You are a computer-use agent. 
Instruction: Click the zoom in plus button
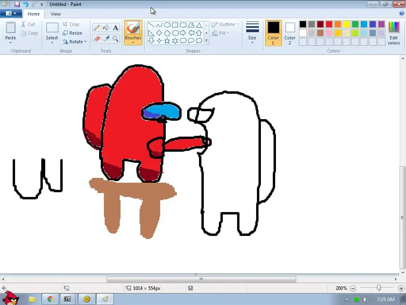click(401, 288)
